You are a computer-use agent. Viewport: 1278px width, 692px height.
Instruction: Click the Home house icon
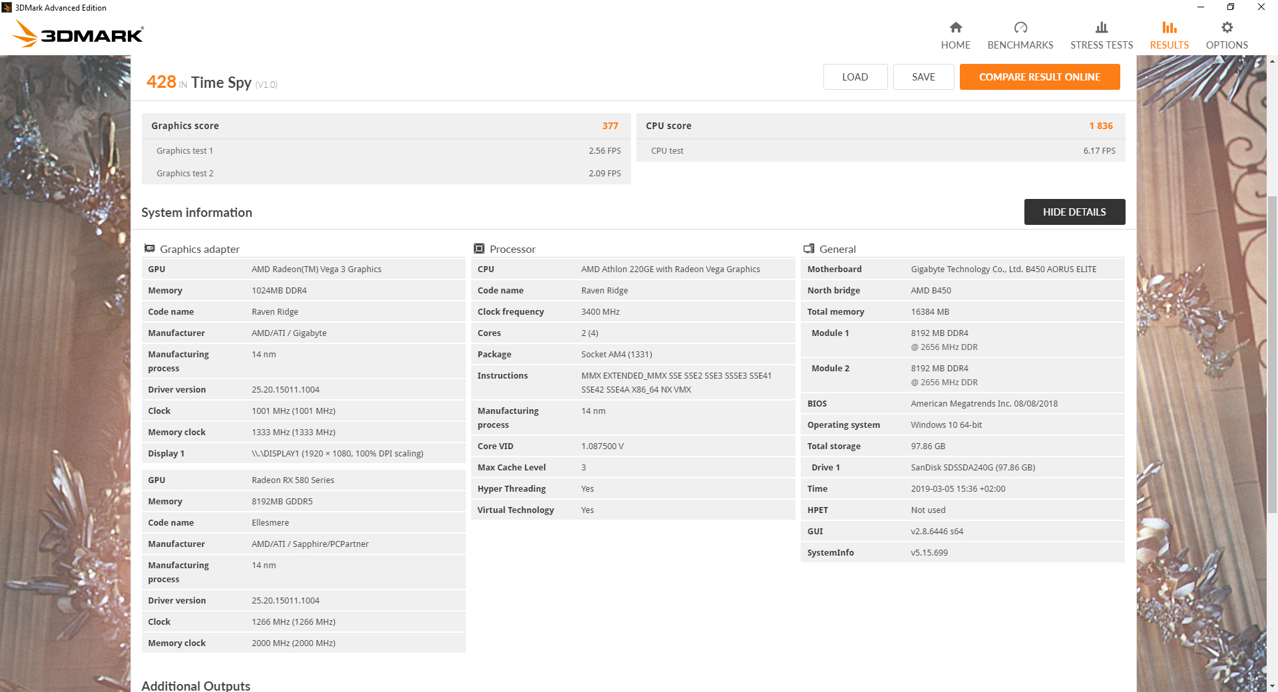(x=955, y=27)
